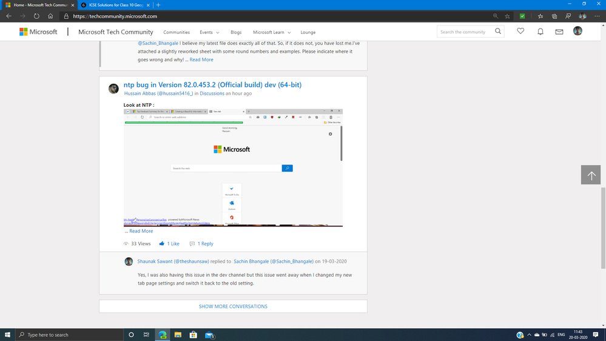
Task: Open the Action Center notifications icon
Action: pyautogui.click(x=596, y=335)
